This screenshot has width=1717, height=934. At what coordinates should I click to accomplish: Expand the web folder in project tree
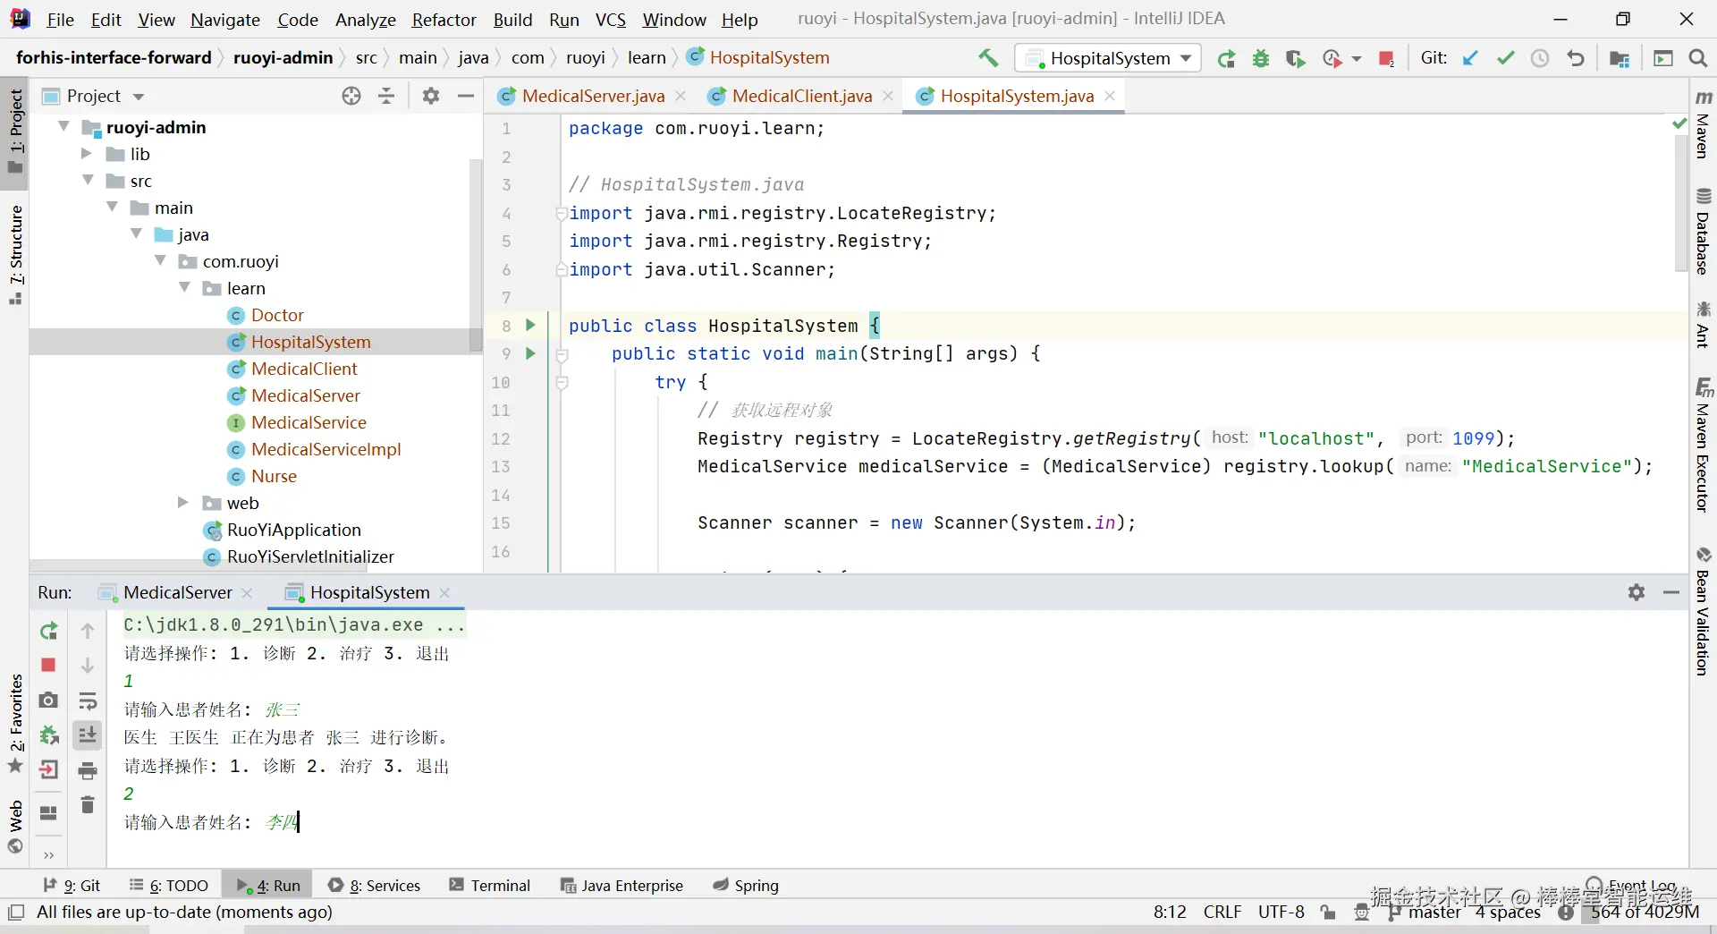point(182,503)
